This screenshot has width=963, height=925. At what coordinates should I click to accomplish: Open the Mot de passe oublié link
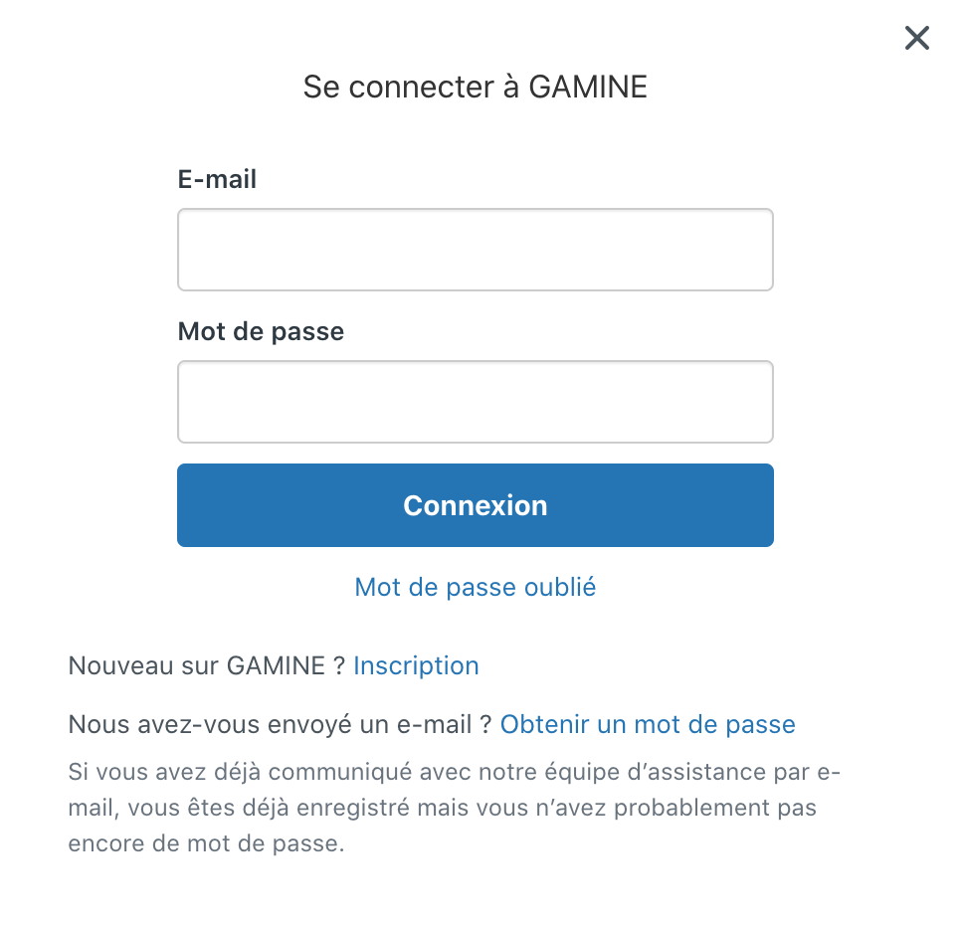coord(475,587)
